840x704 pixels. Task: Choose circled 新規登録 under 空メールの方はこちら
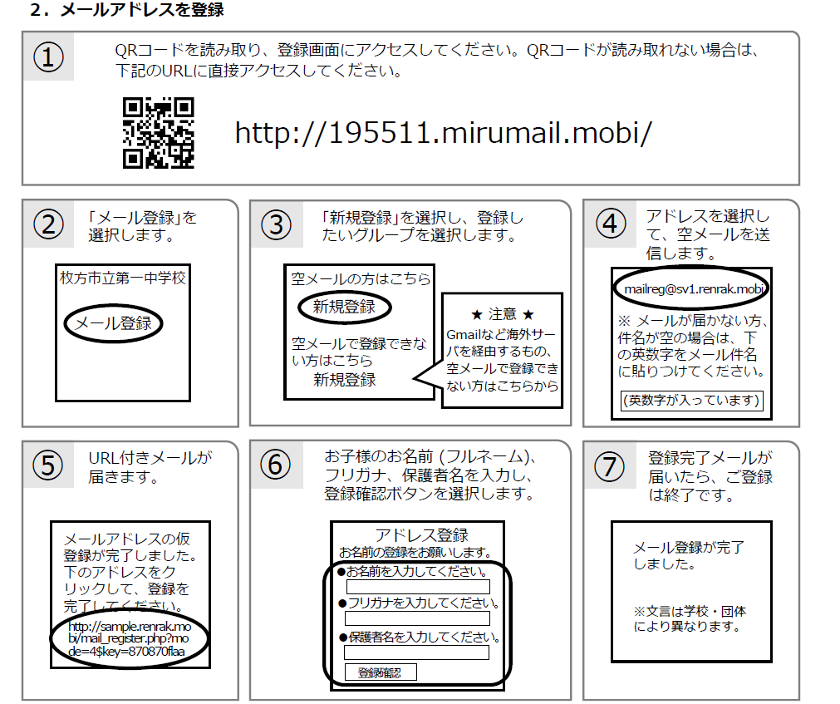344,307
